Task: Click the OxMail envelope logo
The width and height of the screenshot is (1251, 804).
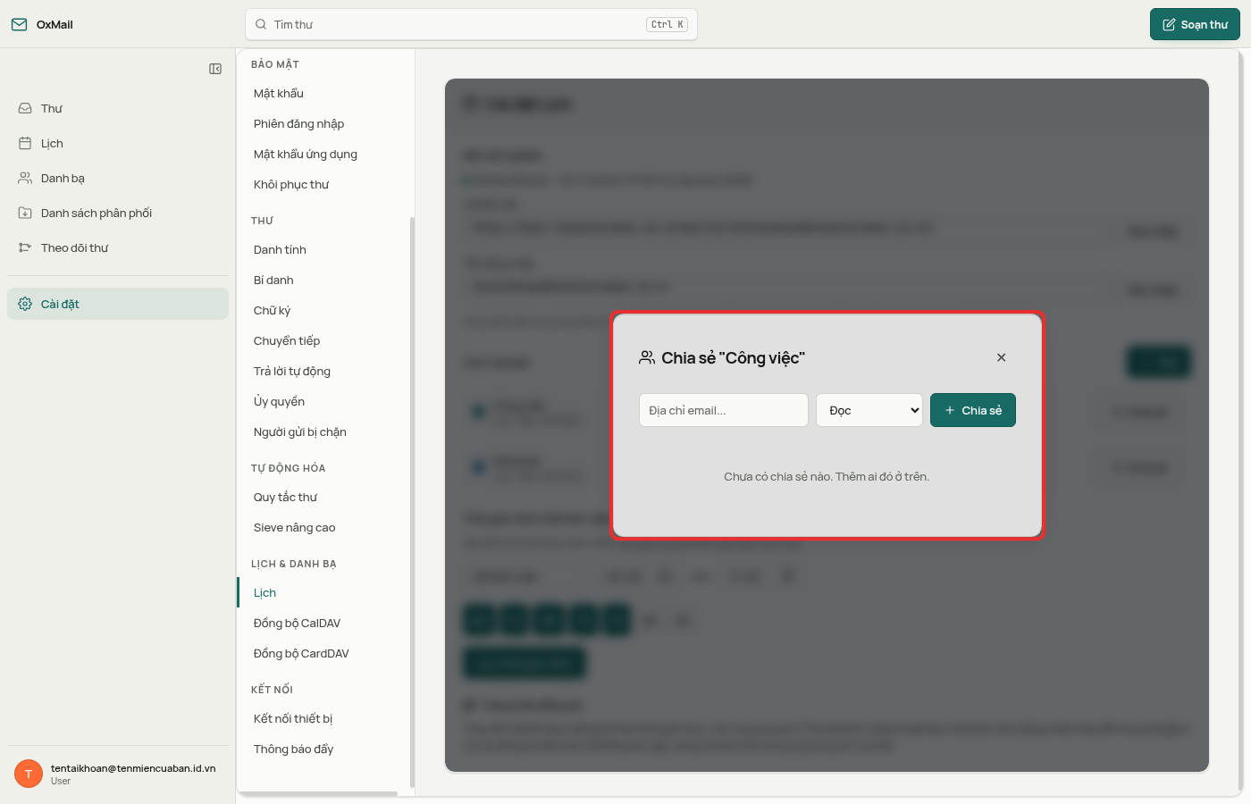Action: (x=19, y=24)
